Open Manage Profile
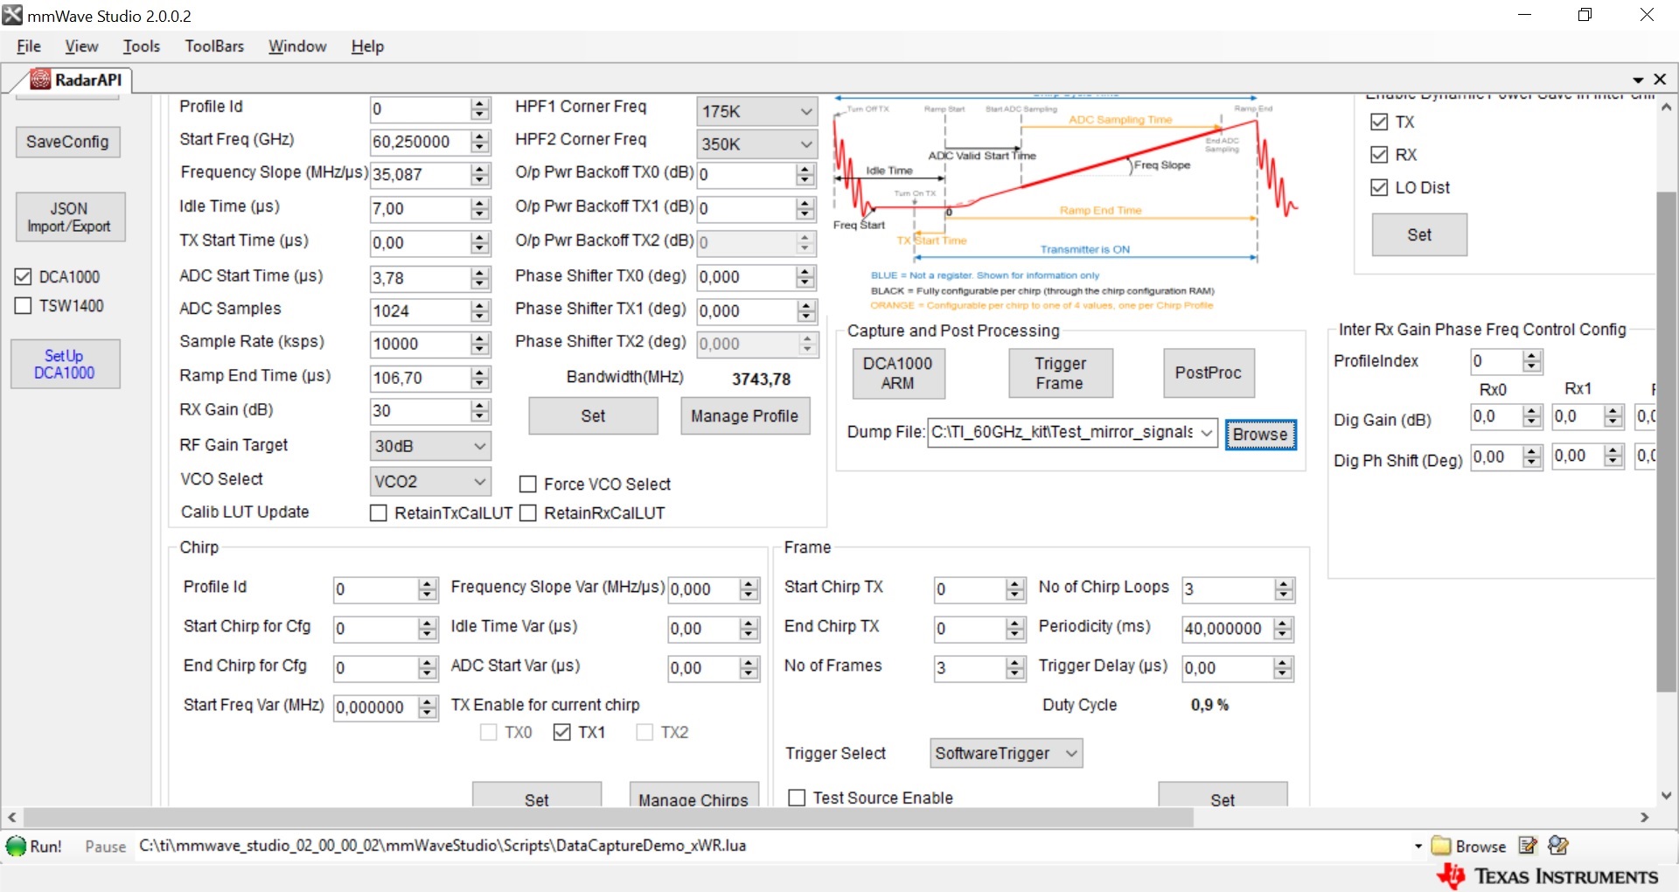The height and width of the screenshot is (892, 1679). (745, 416)
